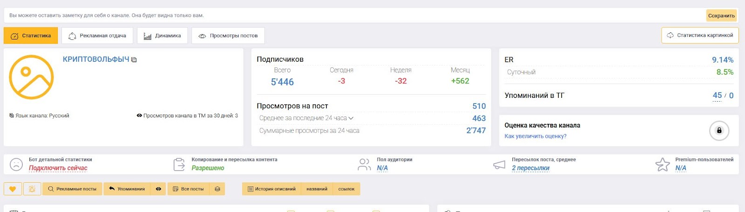The image size is (745, 212).
Task: Switch to Рекламная отдача tab
Action: [x=97, y=36]
